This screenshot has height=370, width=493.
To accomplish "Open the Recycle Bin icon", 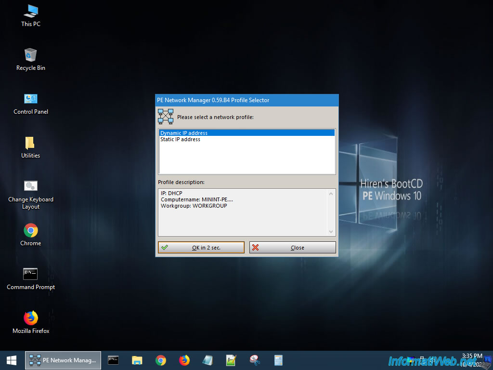I will pyautogui.click(x=30, y=59).
